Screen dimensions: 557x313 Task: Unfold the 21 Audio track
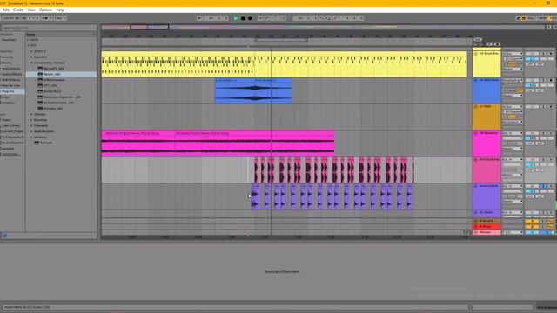pyautogui.click(x=476, y=212)
